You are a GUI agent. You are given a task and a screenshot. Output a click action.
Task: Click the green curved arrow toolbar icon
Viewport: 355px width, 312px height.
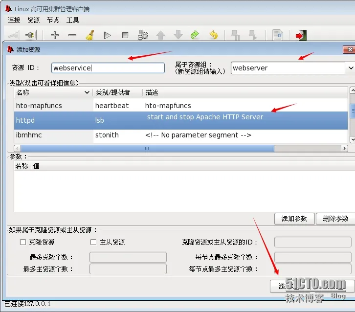tap(195, 35)
